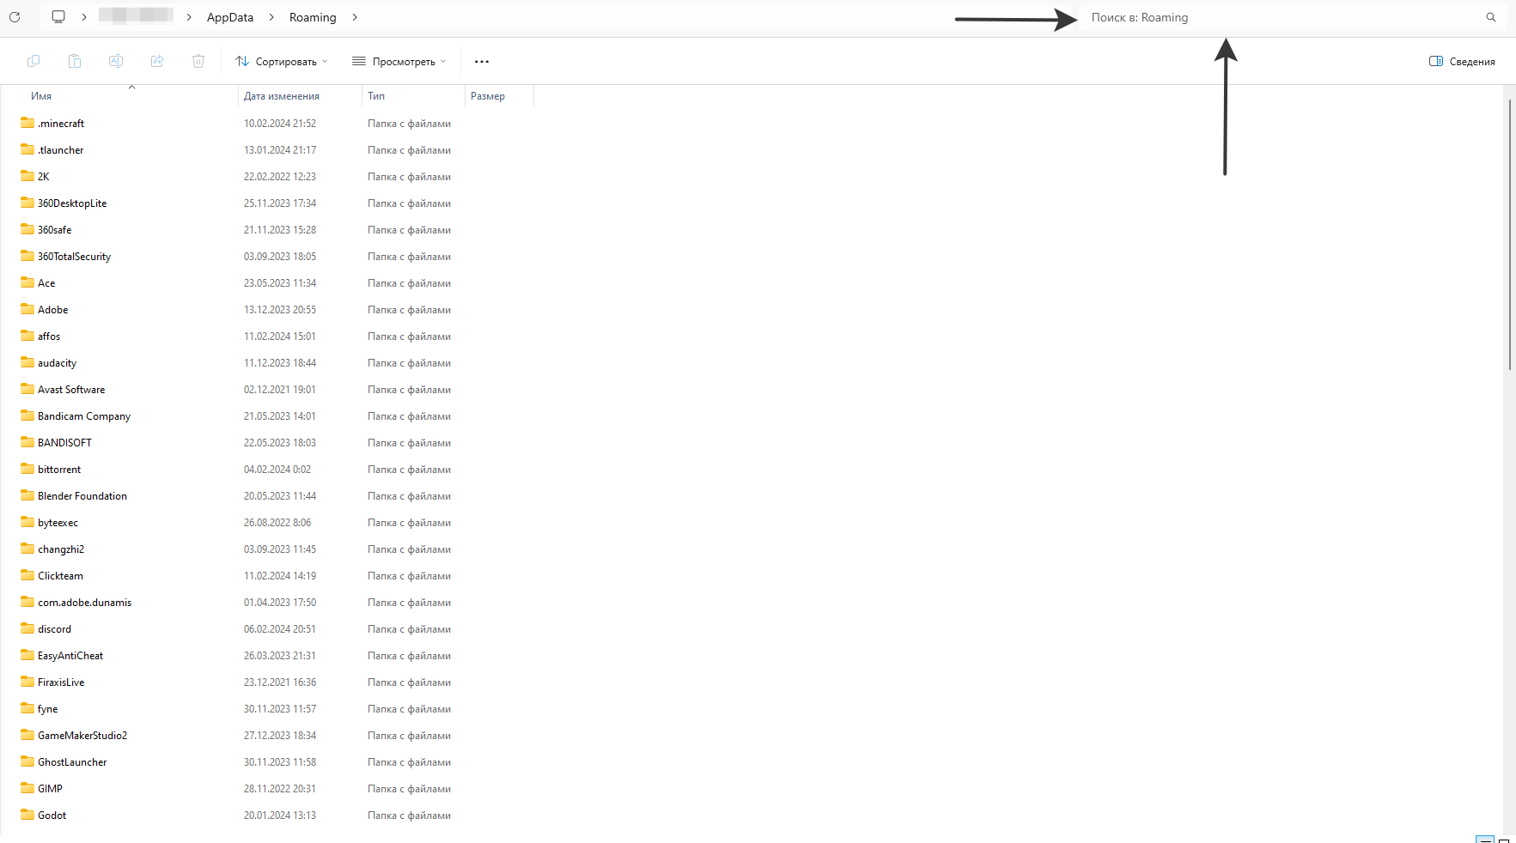Select the GIMP folder name
This screenshot has width=1516, height=843.
[x=50, y=789]
